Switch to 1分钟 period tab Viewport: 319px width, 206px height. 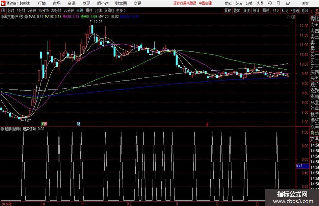[21, 10]
